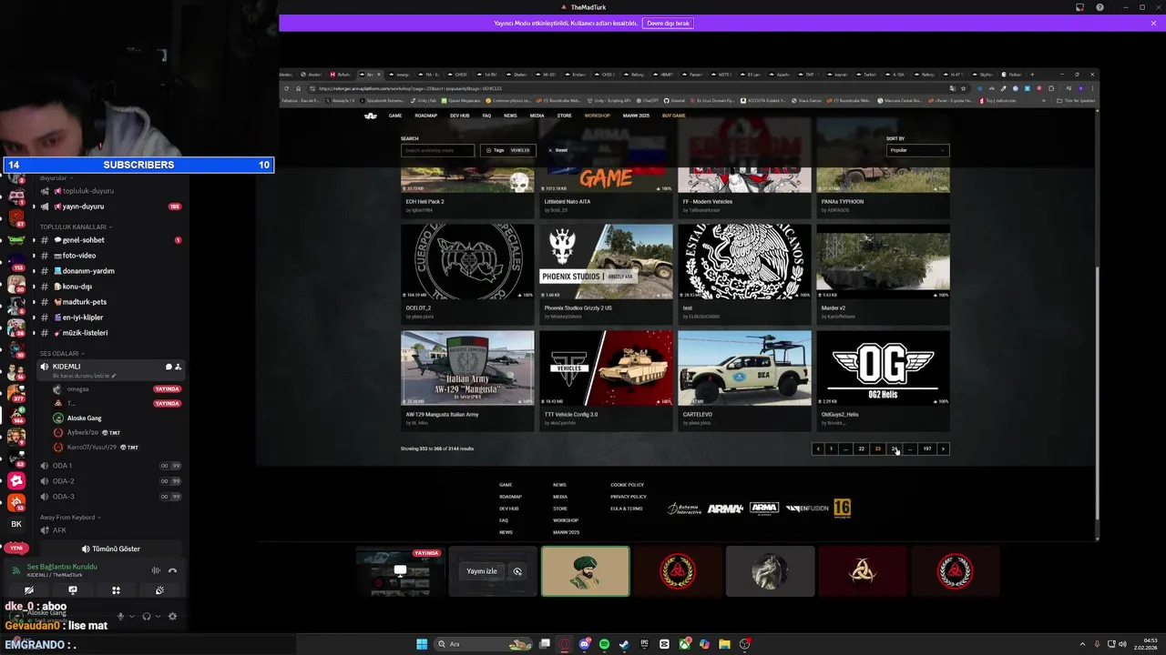Collapse the Away From Keybord category

click(69, 517)
